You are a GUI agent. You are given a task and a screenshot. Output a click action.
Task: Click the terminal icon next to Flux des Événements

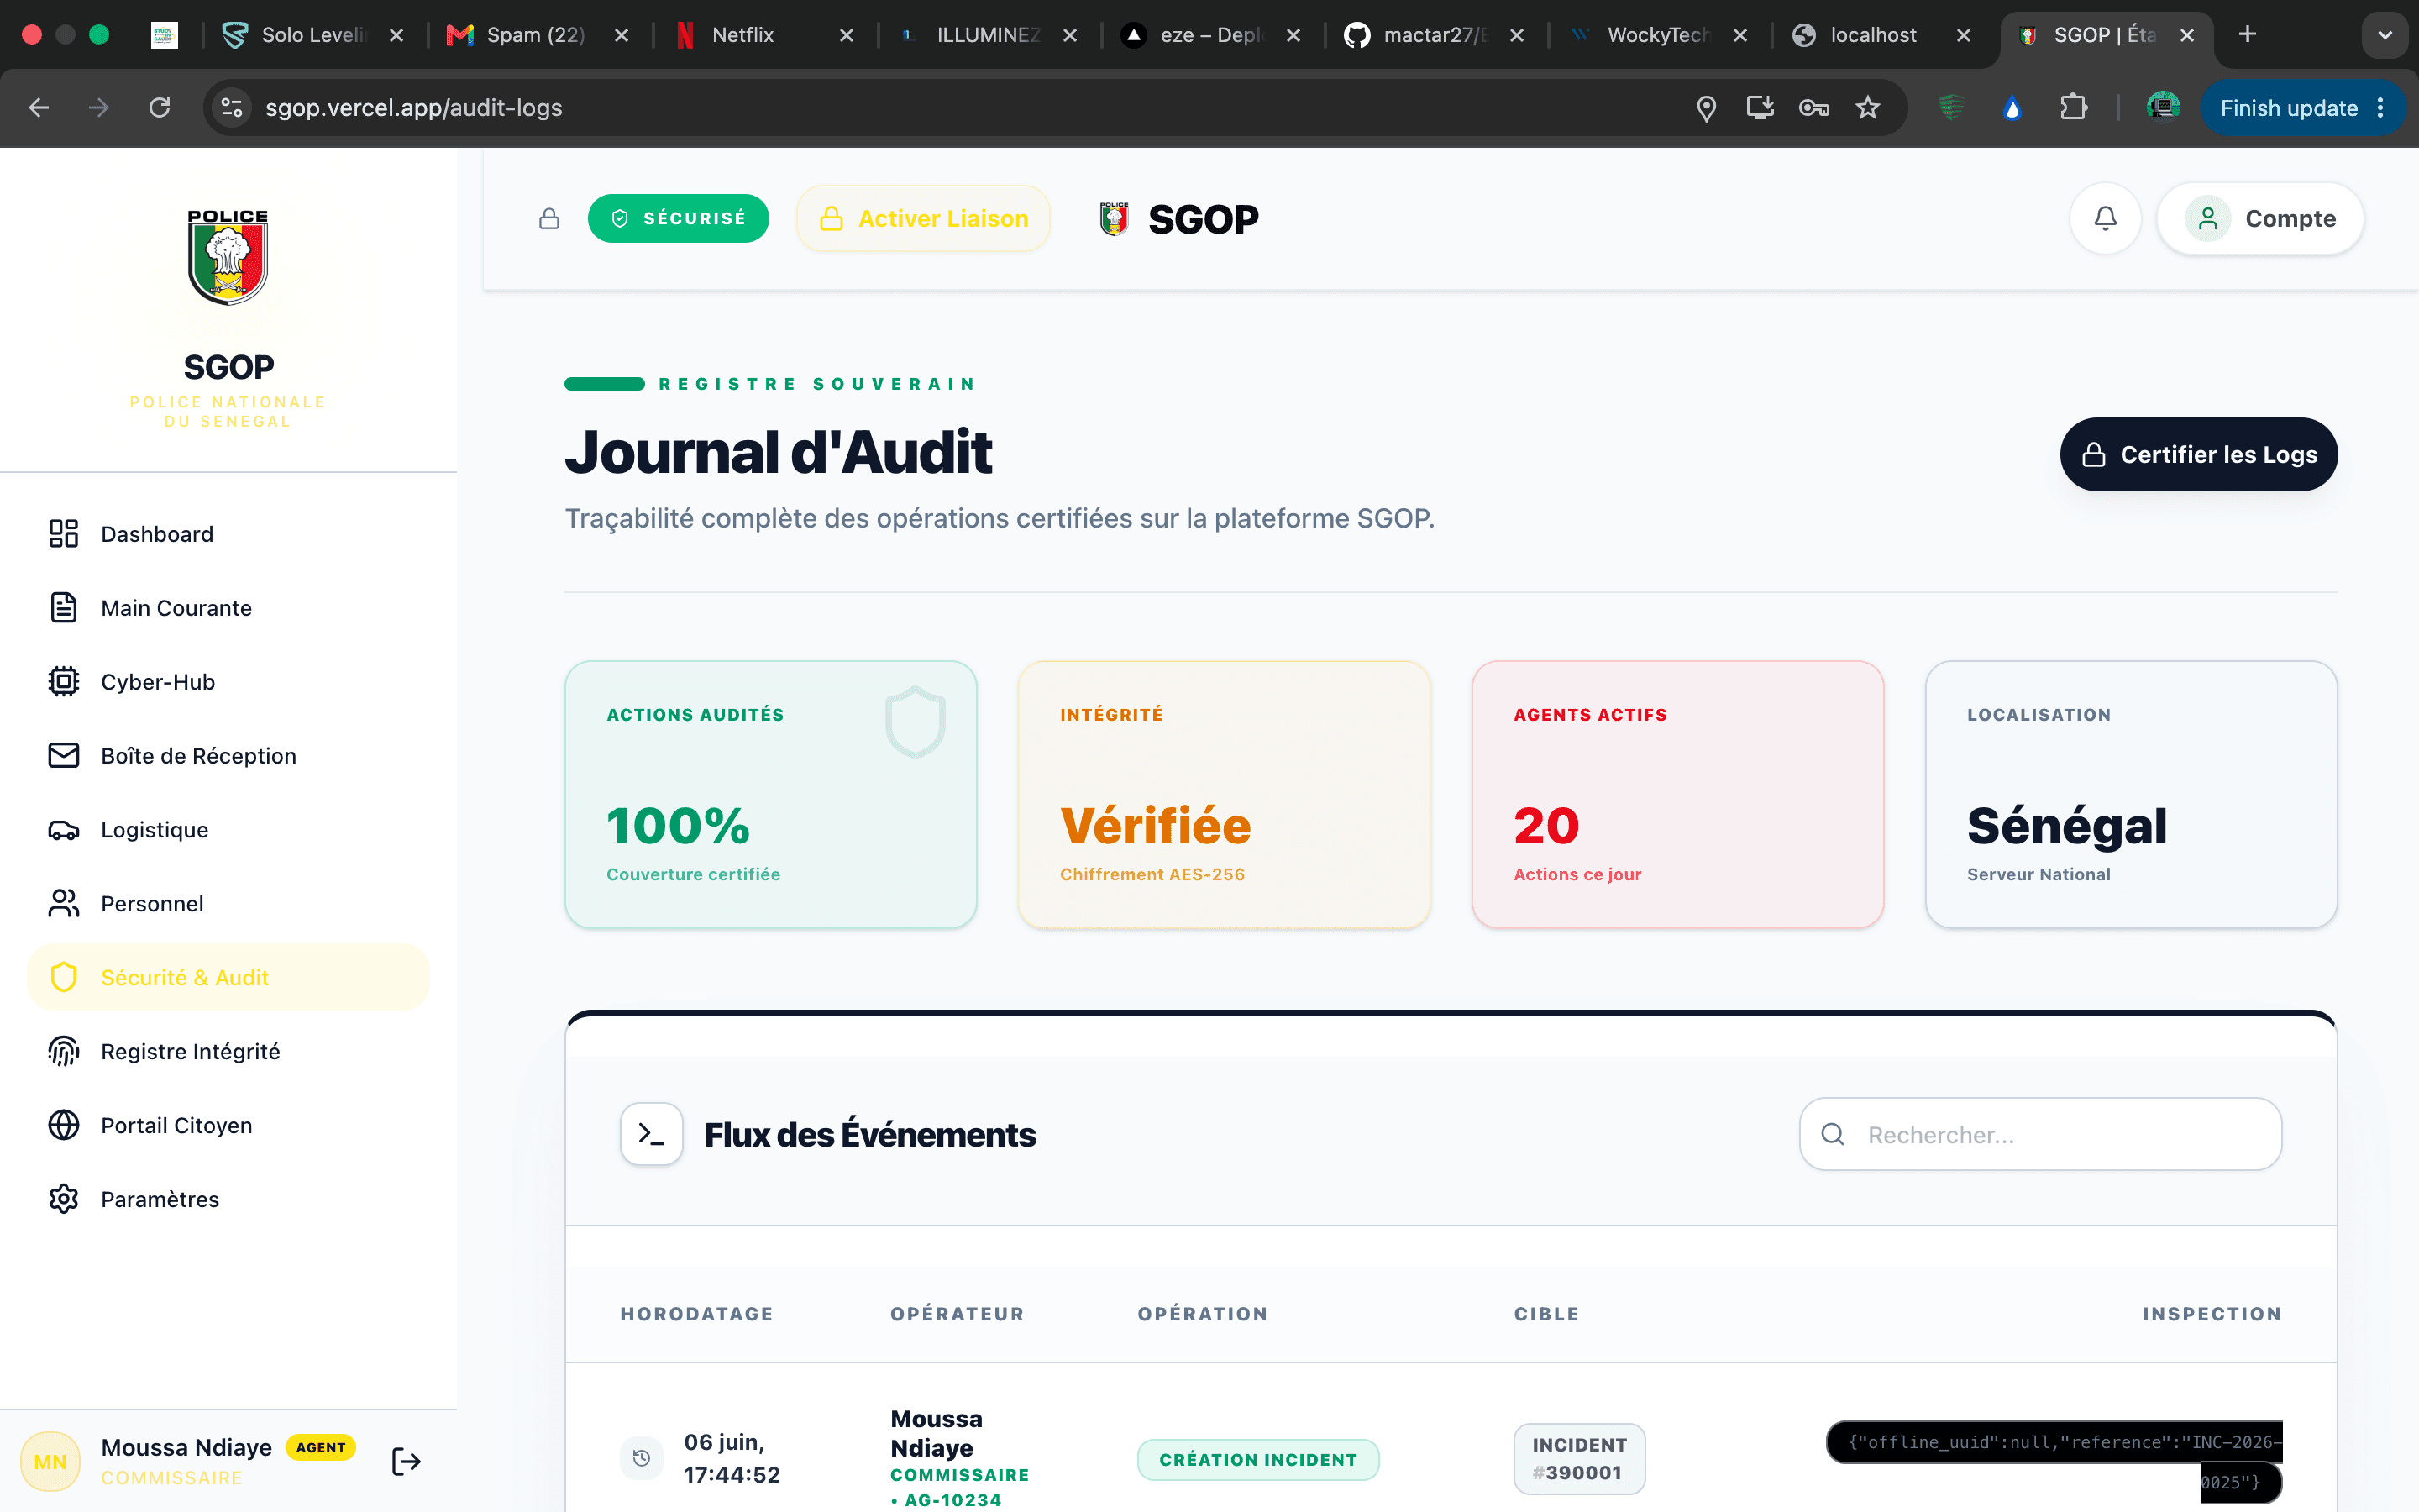coord(652,1134)
